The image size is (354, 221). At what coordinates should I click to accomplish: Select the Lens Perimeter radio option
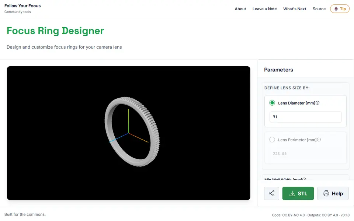point(272,140)
